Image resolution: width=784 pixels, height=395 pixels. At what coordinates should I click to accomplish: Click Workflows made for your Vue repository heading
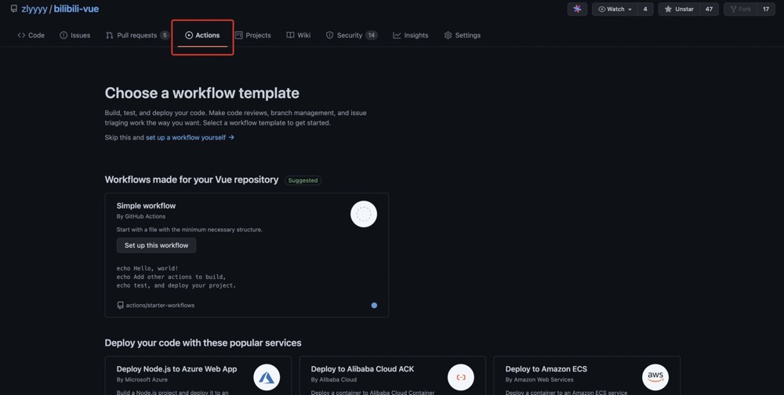click(x=191, y=179)
